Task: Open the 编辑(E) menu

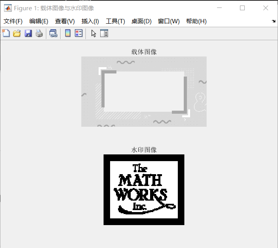Action: click(x=39, y=21)
